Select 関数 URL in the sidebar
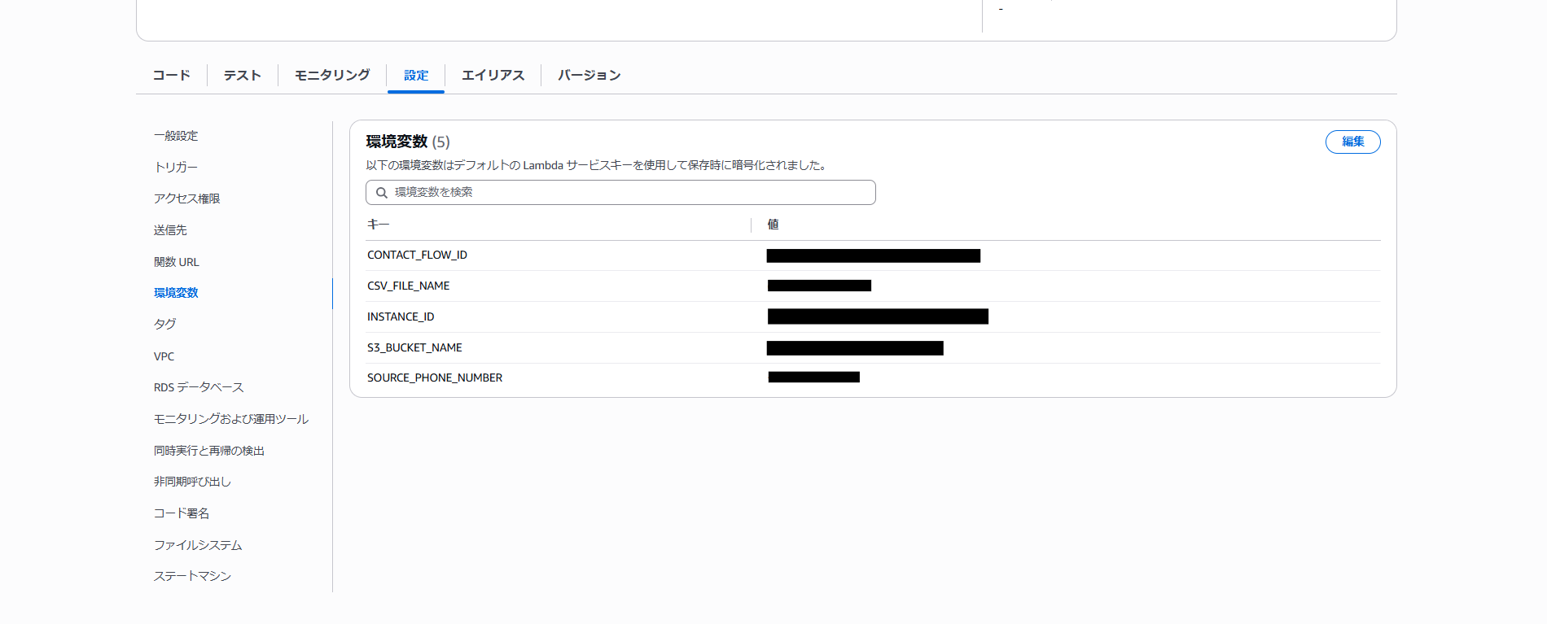The image size is (1547, 624). tap(177, 262)
